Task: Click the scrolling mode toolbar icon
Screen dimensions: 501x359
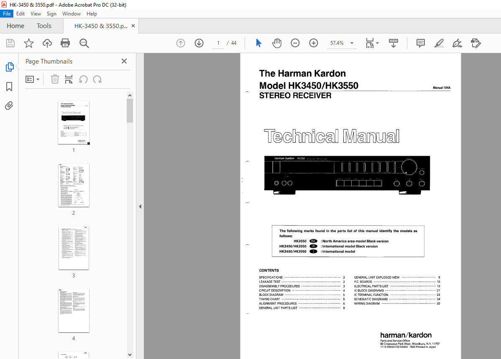Action: click(394, 43)
